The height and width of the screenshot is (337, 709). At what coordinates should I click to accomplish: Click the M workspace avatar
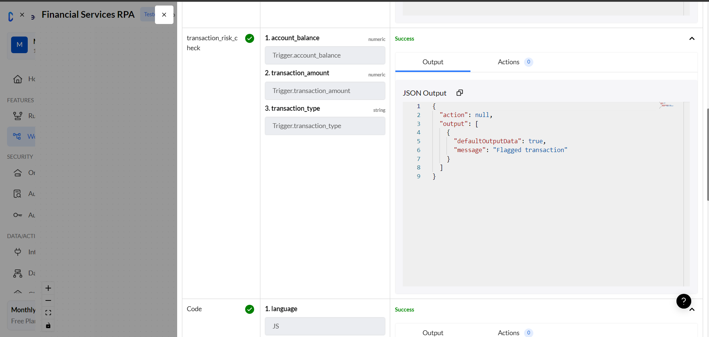pyautogui.click(x=20, y=45)
